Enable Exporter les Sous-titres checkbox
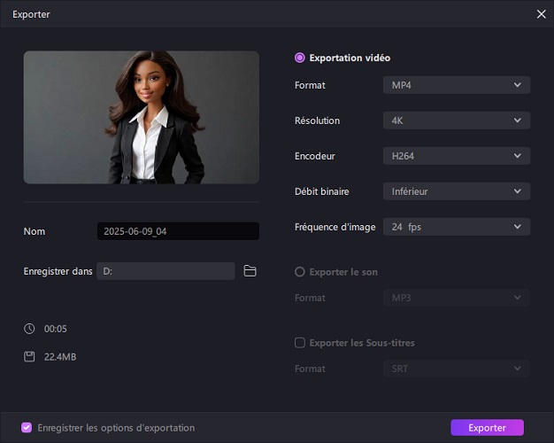 (x=300, y=343)
